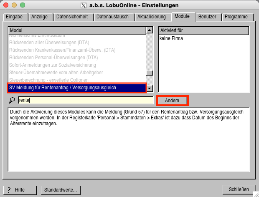Click the Schließen button
The width and height of the screenshot is (259, 197).
[x=239, y=189]
